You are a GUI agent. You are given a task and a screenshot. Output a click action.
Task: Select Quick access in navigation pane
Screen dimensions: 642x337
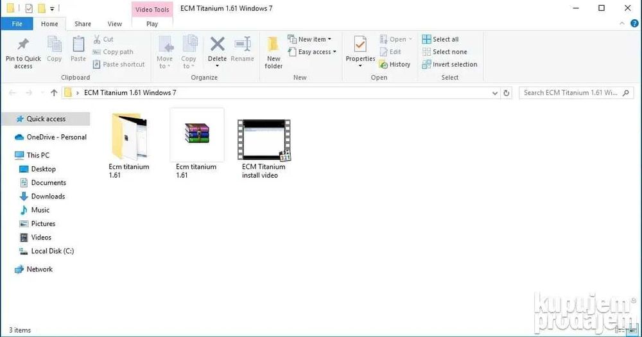click(46, 119)
